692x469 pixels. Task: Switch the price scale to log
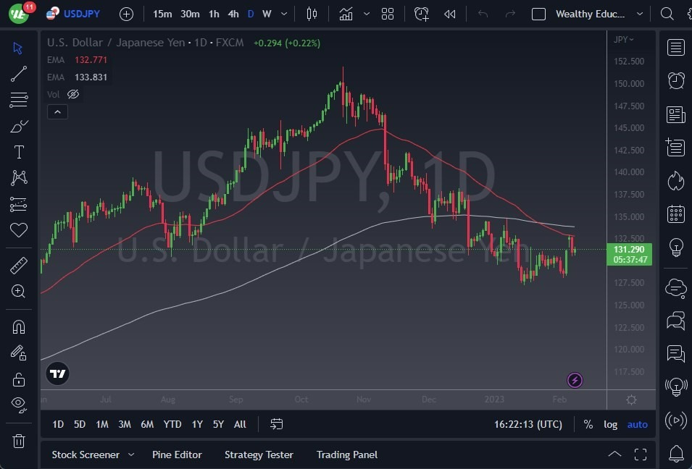[610, 424]
